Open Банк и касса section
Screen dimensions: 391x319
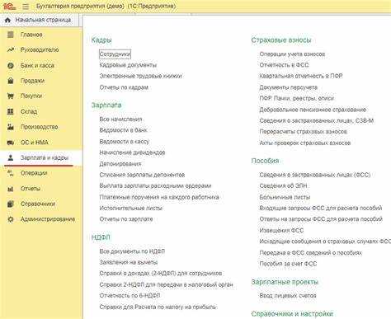point(37,65)
